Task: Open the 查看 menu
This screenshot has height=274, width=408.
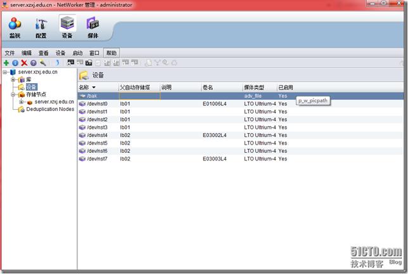Action: (44, 53)
